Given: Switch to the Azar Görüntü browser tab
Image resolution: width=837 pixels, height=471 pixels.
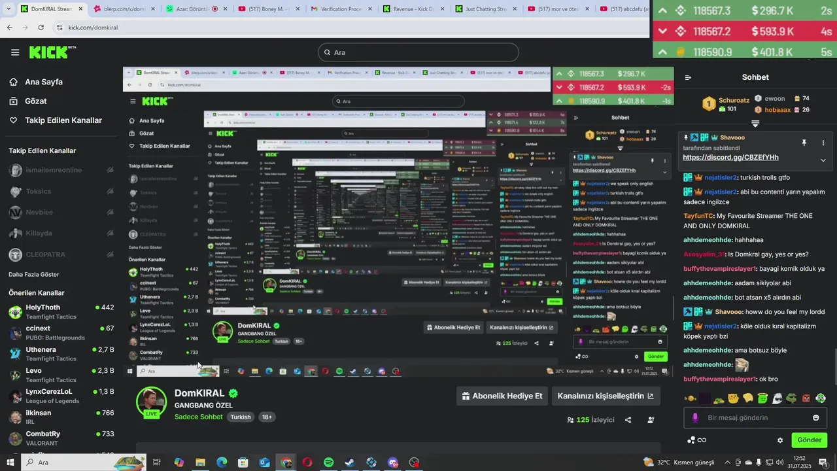Looking at the screenshot, I should pos(195,9).
